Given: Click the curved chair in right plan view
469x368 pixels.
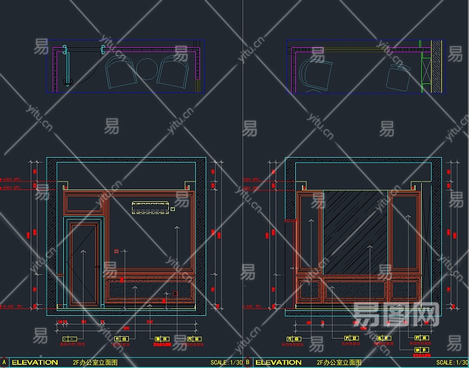Looking at the screenshot, I should pyautogui.click(x=314, y=74).
